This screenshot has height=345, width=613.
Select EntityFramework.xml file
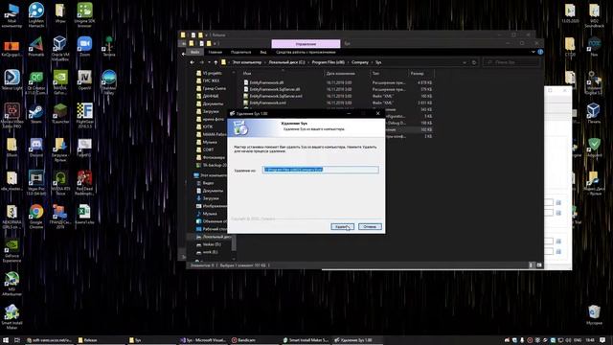[x=268, y=103]
